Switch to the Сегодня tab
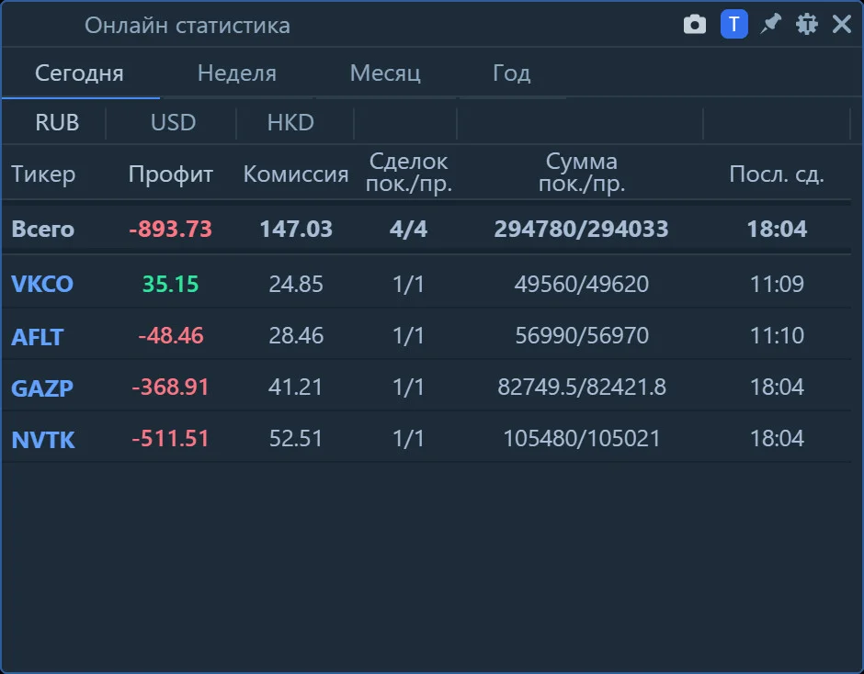Image resolution: width=864 pixels, height=674 pixels. click(x=79, y=73)
